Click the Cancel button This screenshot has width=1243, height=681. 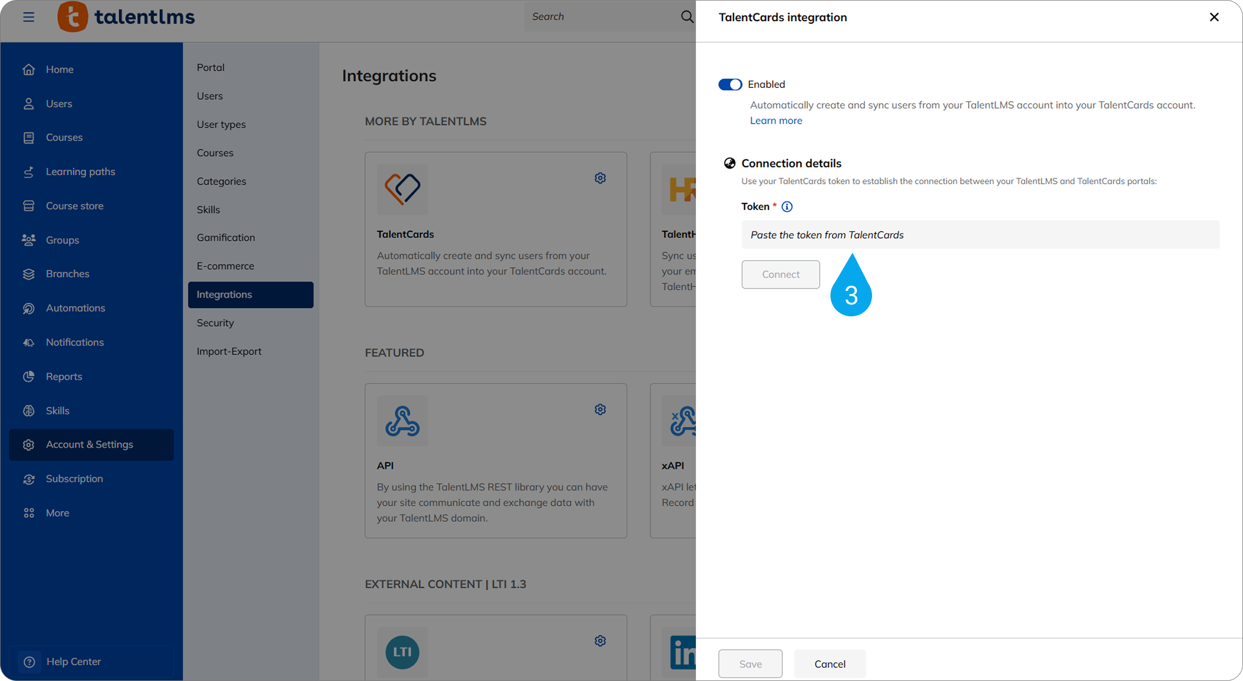coord(829,664)
